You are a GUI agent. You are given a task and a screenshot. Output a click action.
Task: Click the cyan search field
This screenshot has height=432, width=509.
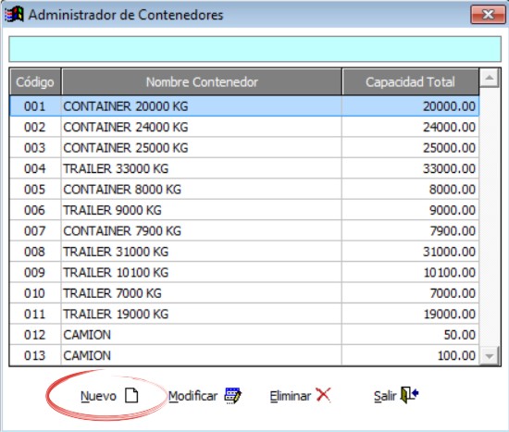click(x=254, y=49)
